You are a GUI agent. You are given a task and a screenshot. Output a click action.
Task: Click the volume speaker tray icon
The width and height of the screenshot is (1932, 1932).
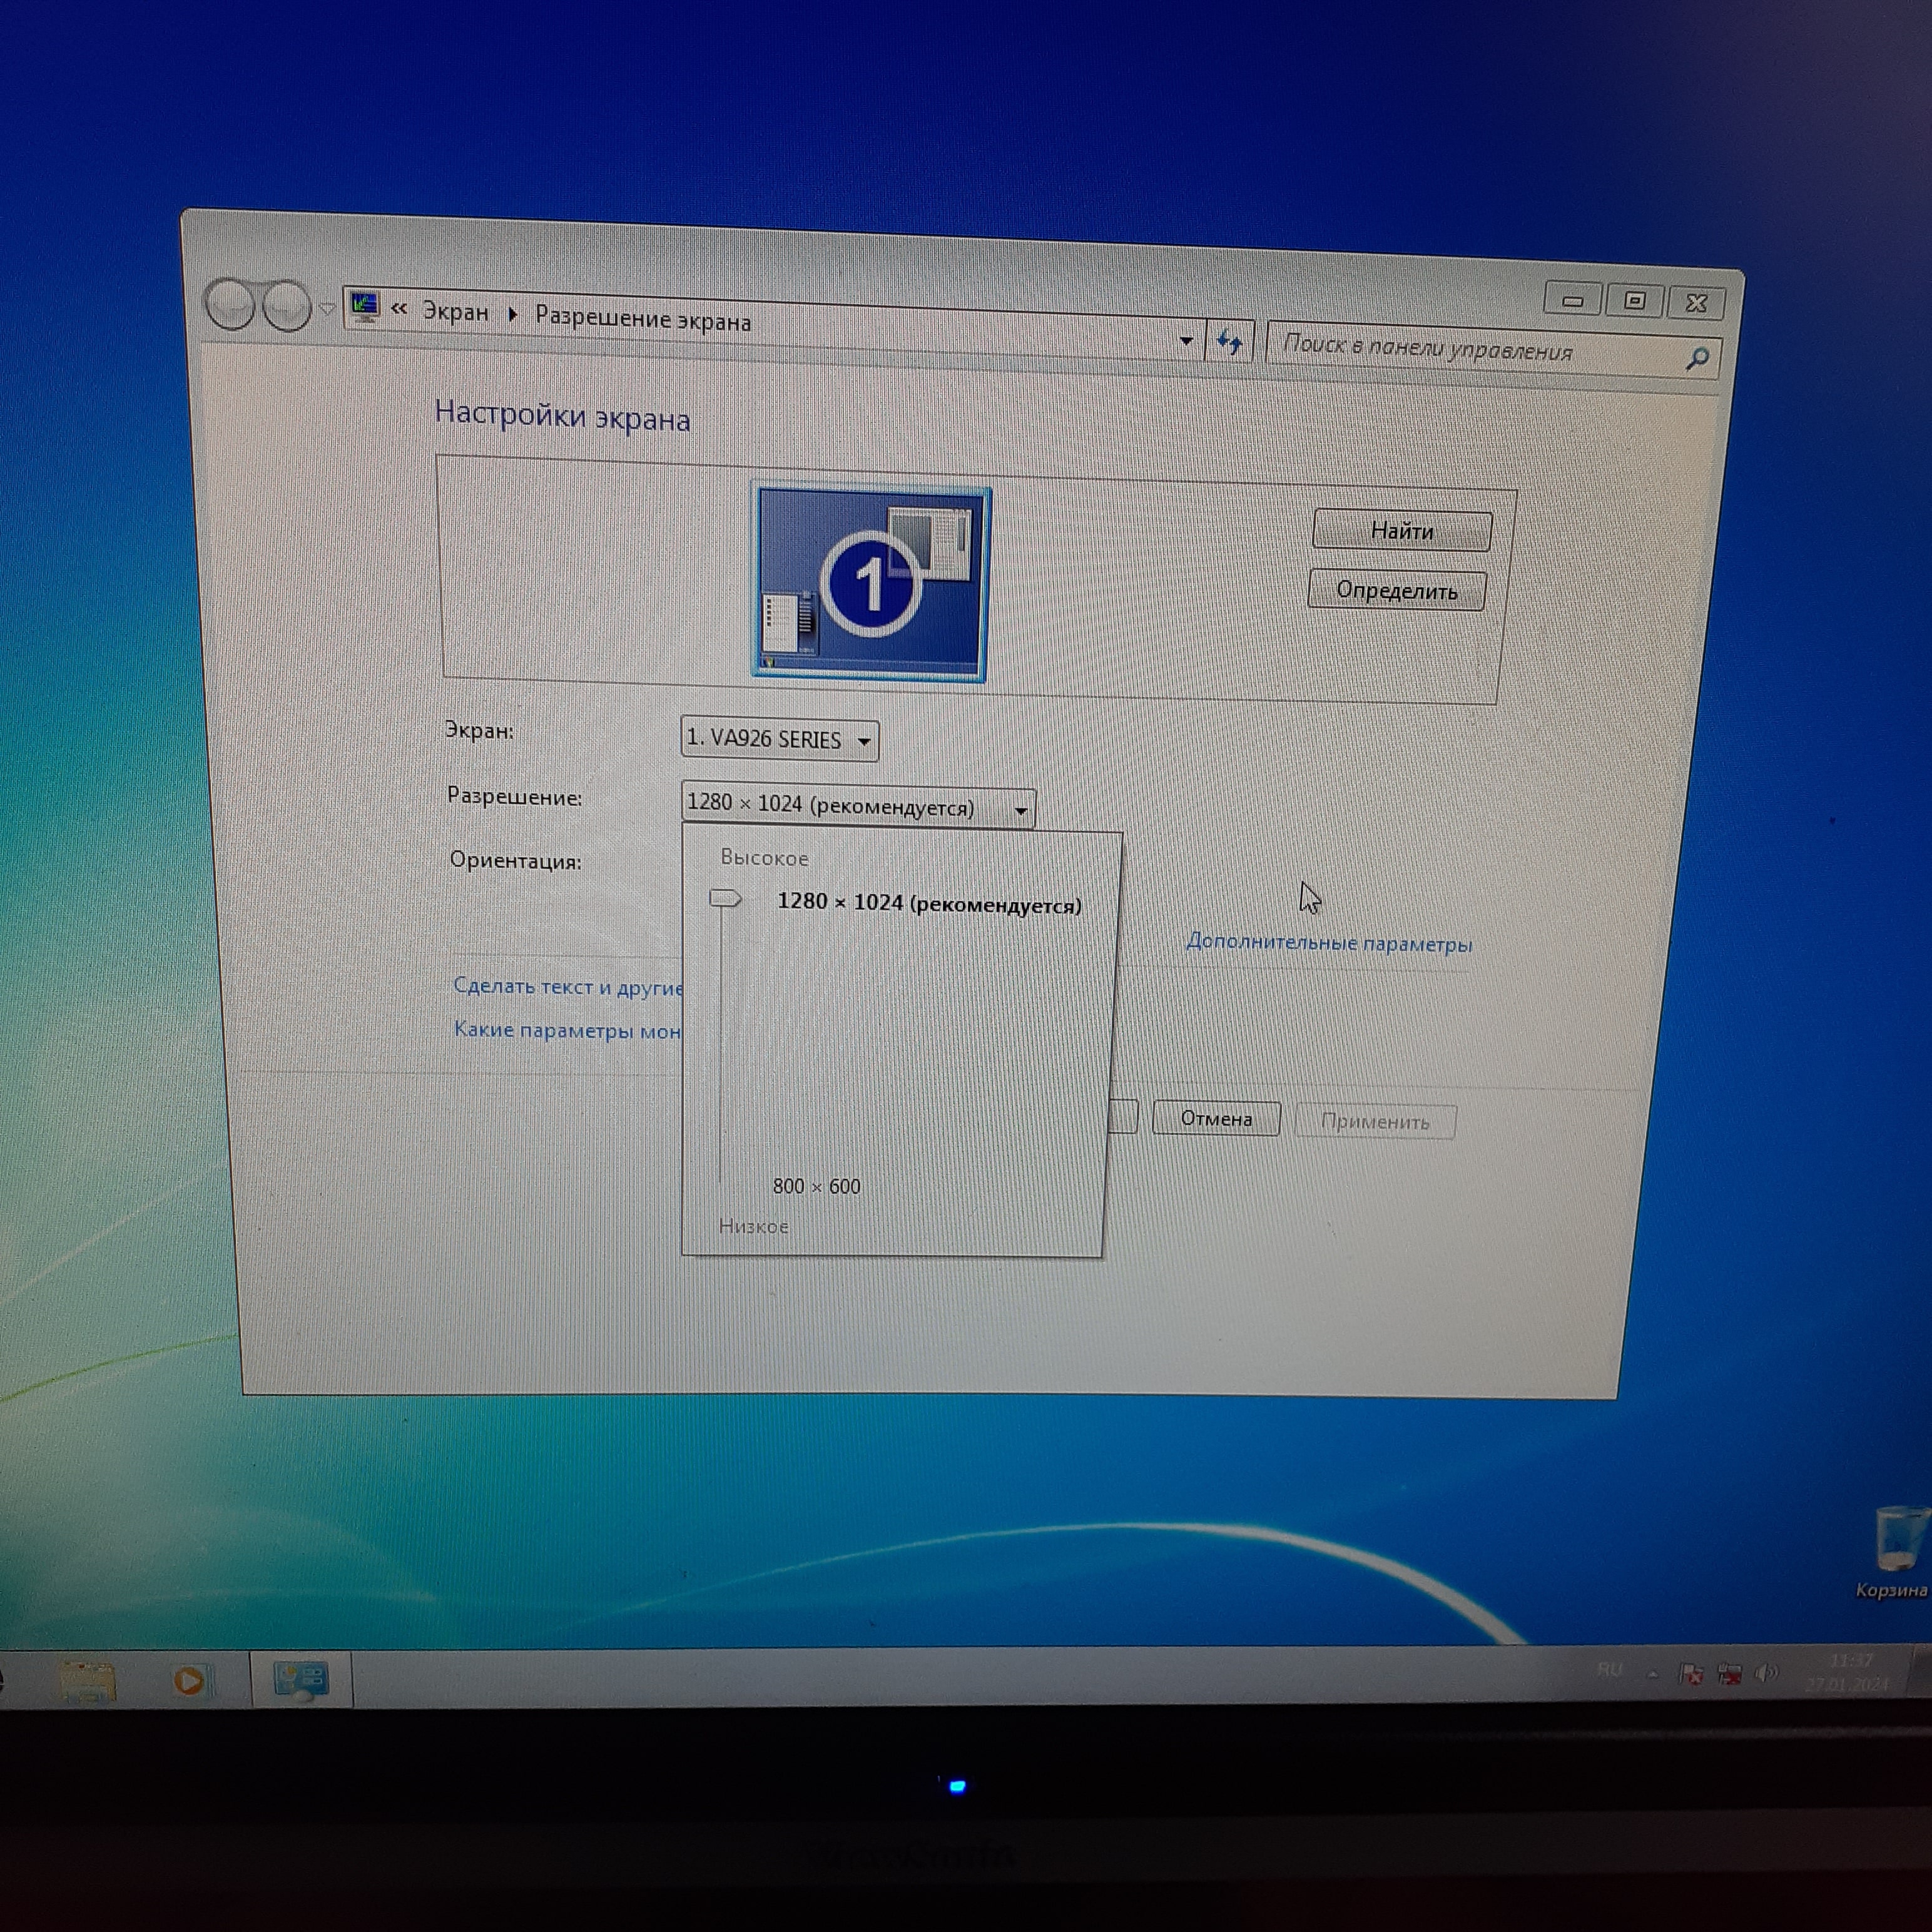[1767, 1672]
